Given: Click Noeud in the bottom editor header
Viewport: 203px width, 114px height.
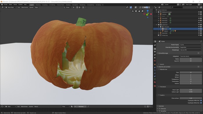Looking at the screenshot, I should [36, 106].
